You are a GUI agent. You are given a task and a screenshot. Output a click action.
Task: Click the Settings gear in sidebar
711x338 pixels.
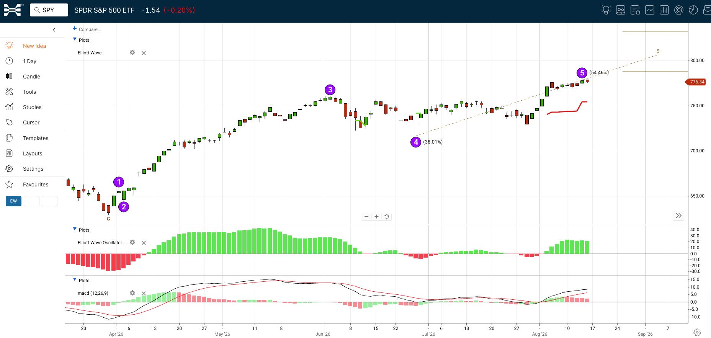point(9,168)
